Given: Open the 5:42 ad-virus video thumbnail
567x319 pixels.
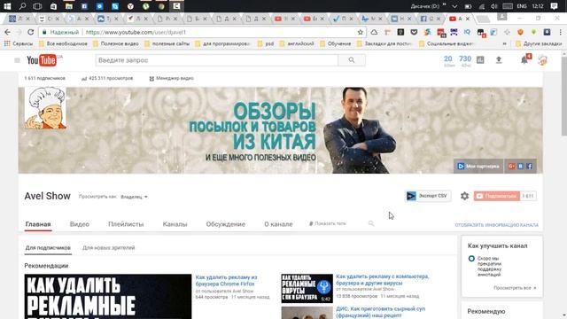Looking at the screenshot, I should click(x=307, y=288).
